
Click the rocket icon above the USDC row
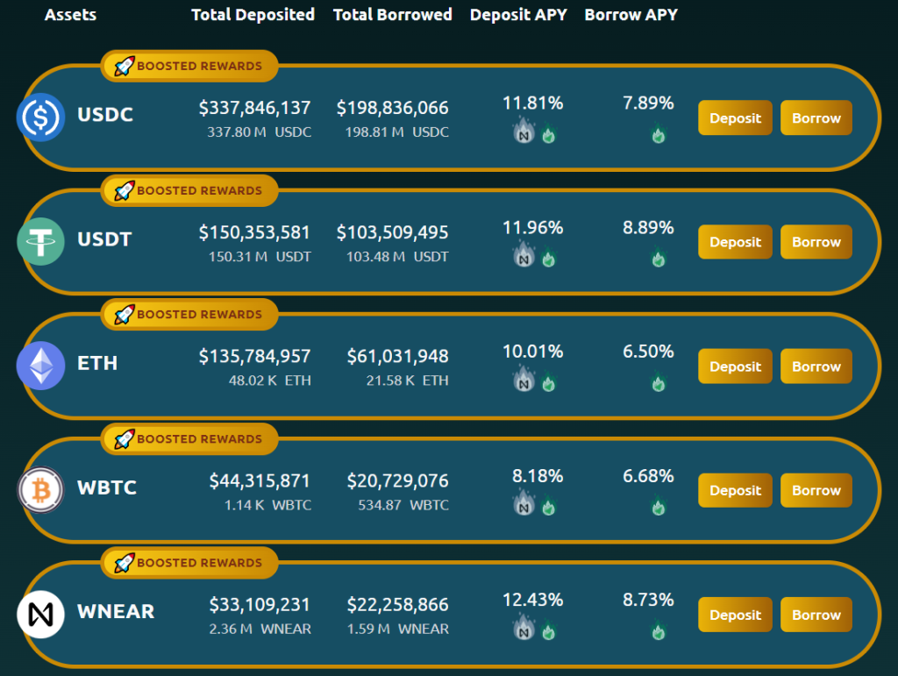pyautogui.click(x=125, y=66)
